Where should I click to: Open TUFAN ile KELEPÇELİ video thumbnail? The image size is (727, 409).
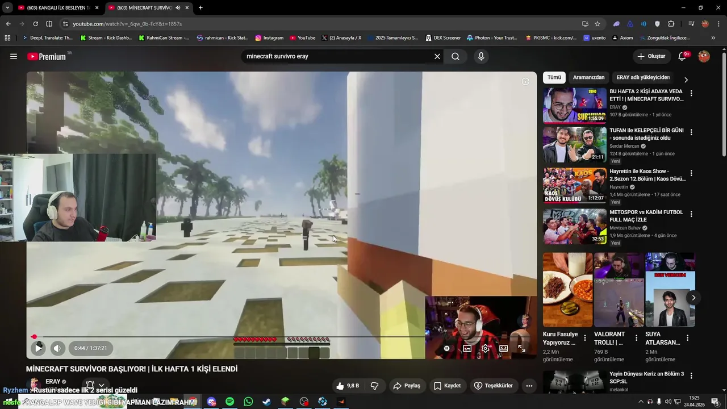[574, 145]
